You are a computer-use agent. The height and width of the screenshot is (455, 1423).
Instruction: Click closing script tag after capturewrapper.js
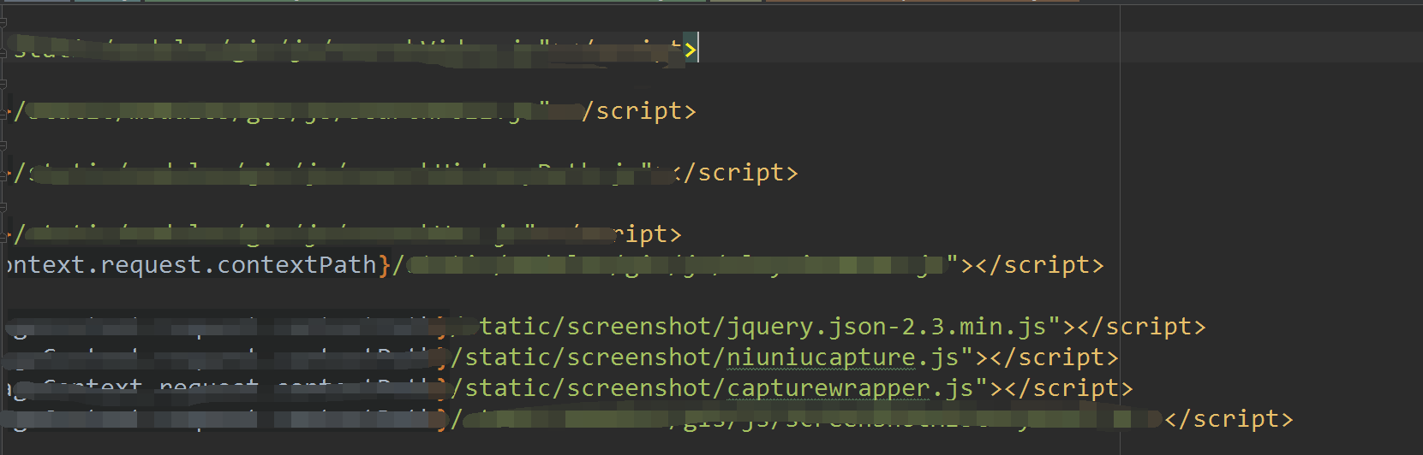(x=1069, y=388)
